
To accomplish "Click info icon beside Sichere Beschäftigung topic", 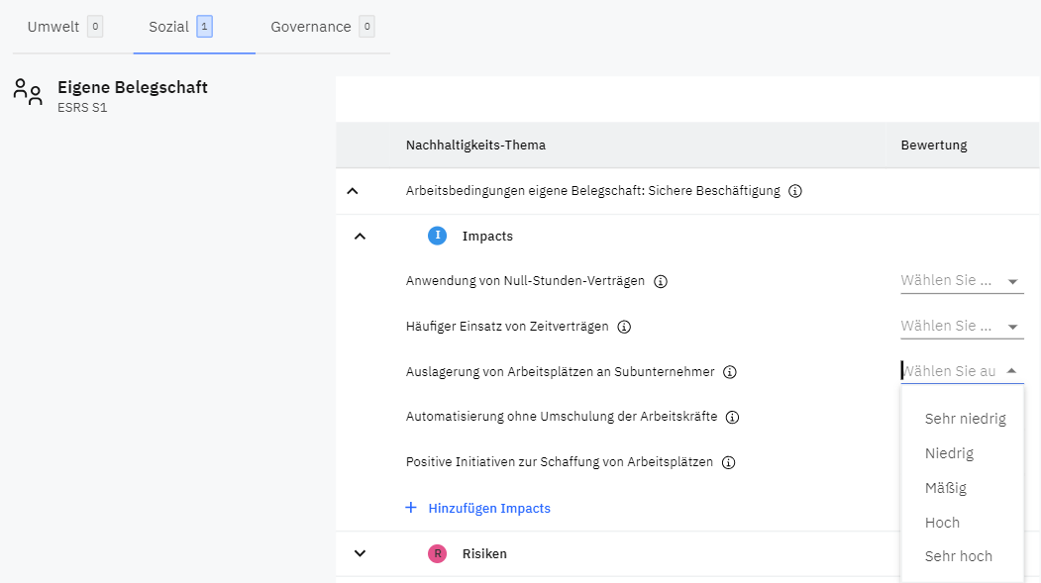I will 795,191.
